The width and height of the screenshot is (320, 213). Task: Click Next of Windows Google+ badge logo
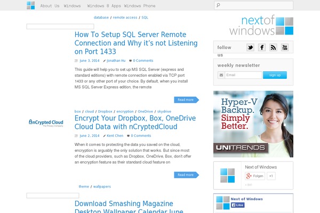point(228,176)
